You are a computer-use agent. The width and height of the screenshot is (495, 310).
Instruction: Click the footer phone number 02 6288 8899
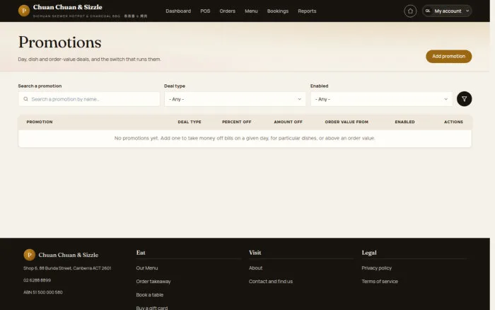click(x=37, y=280)
